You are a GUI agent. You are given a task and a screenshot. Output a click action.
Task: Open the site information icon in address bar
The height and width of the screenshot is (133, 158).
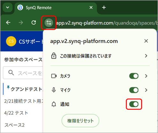[49, 23]
